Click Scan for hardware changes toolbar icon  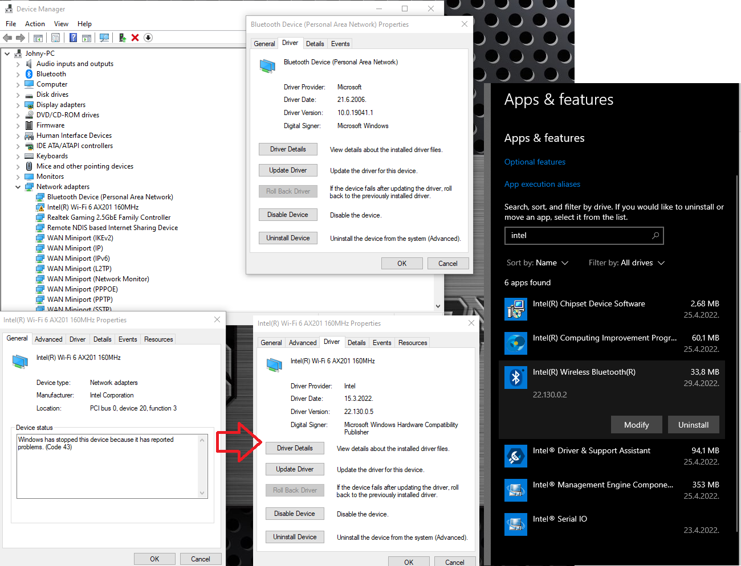tap(104, 38)
